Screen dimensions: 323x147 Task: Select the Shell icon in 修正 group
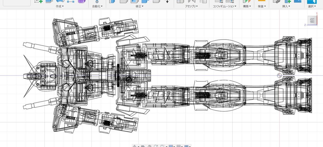tap(134, 1)
